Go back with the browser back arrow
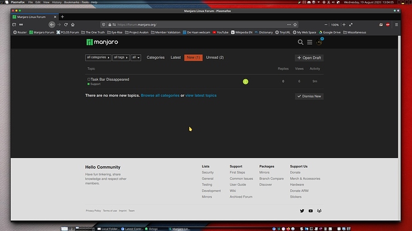Screen dimensions: 412x231 click(52, 24)
